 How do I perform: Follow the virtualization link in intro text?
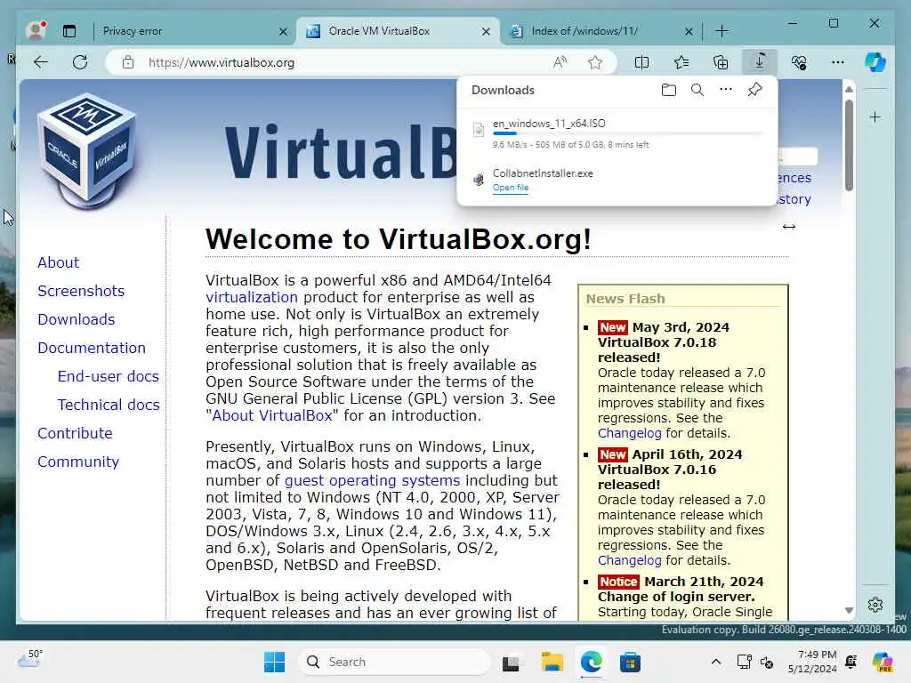pos(252,297)
